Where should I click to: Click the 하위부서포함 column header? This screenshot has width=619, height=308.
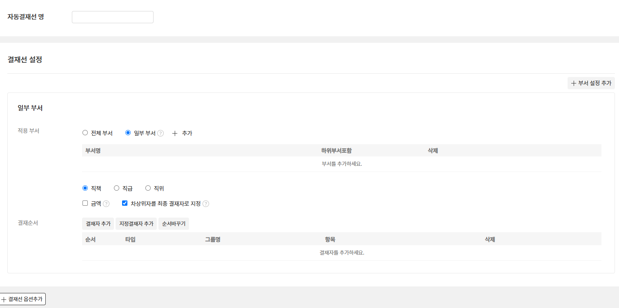pyautogui.click(x=336, y=151)
